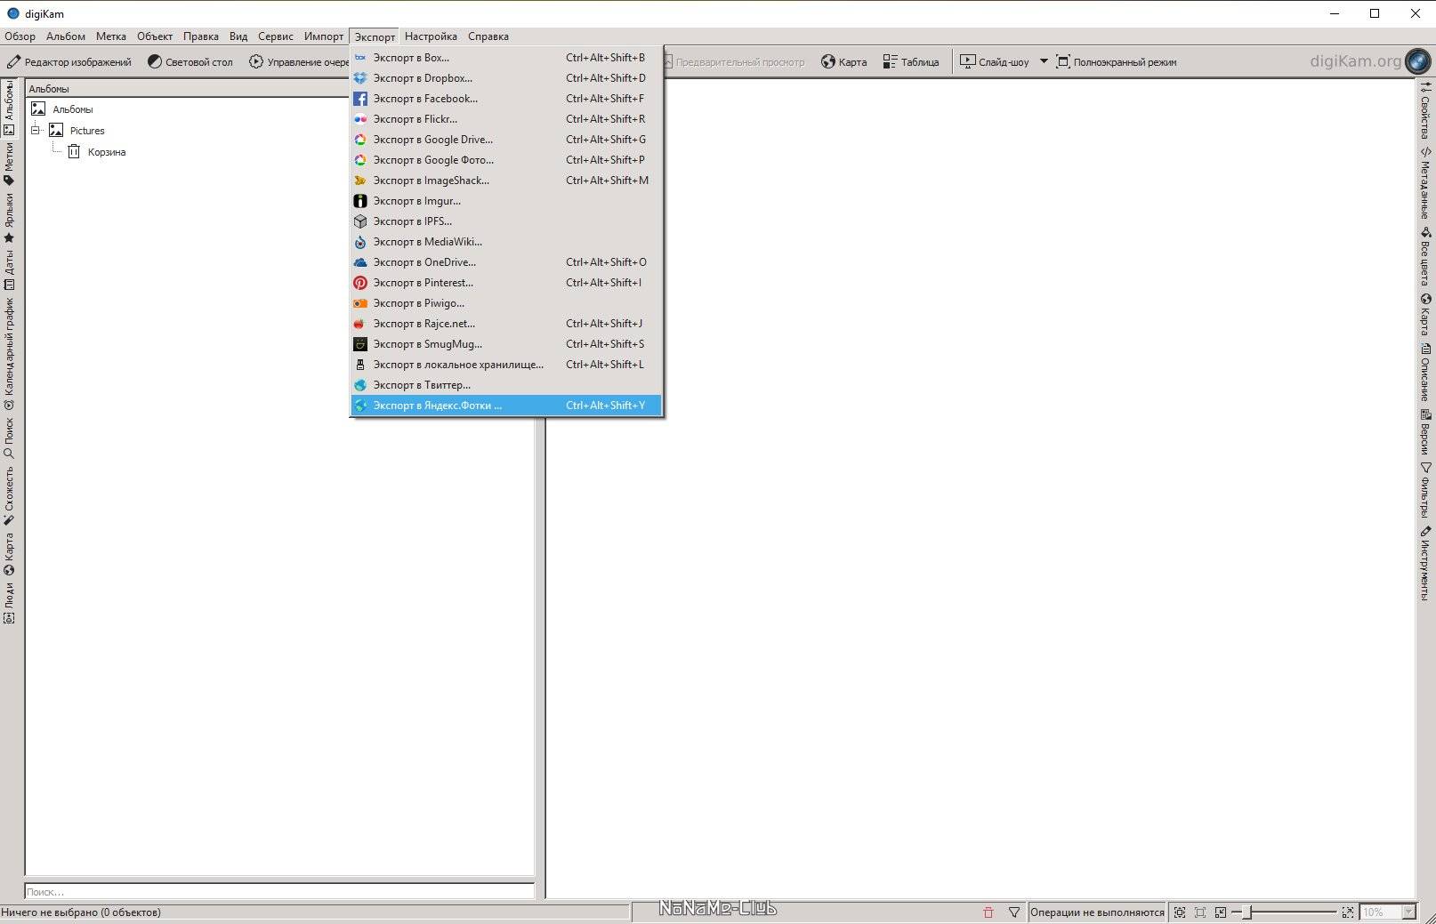Open the Правка menu
This screenshot has height=924, width=1436.
click(201, 36)
